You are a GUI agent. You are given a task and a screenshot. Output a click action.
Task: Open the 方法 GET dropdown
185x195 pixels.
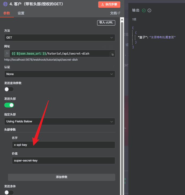[x=60, y=38]
